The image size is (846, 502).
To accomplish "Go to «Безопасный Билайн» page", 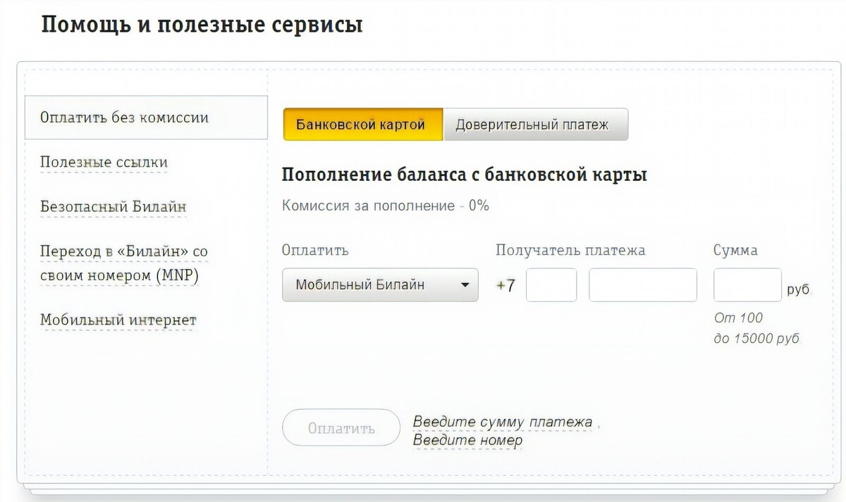I will [x=112, y=206].
